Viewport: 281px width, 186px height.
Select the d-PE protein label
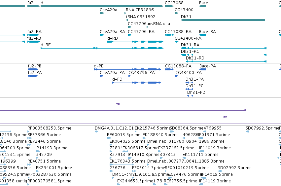coord(99,66)
